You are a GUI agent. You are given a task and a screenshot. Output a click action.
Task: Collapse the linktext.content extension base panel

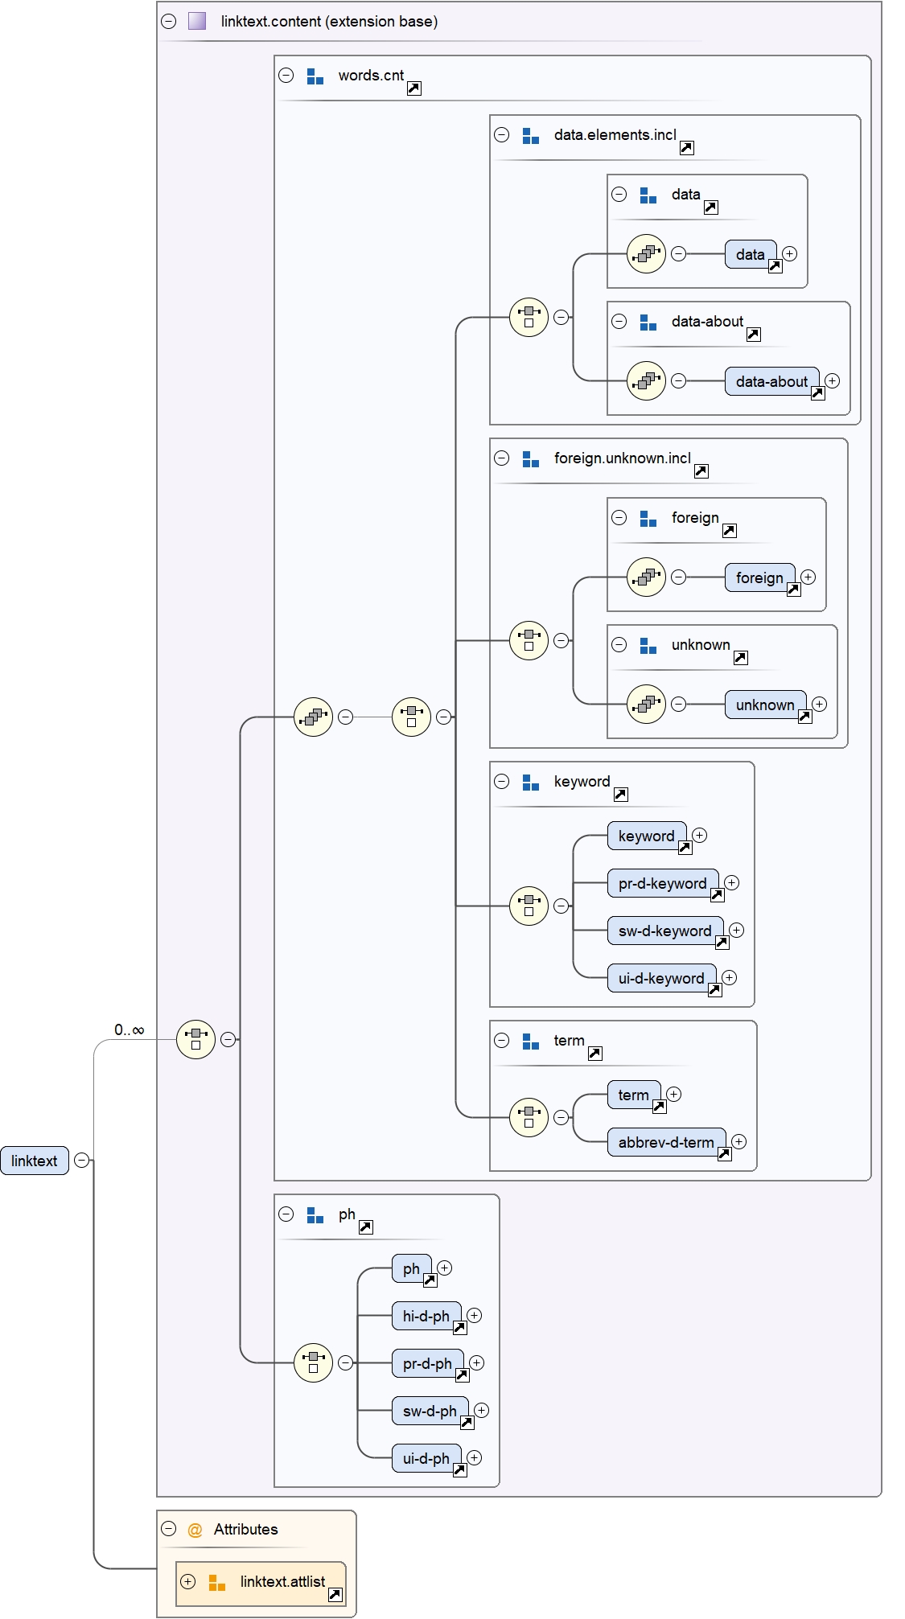pyautogui.click(x=169, y=22)
